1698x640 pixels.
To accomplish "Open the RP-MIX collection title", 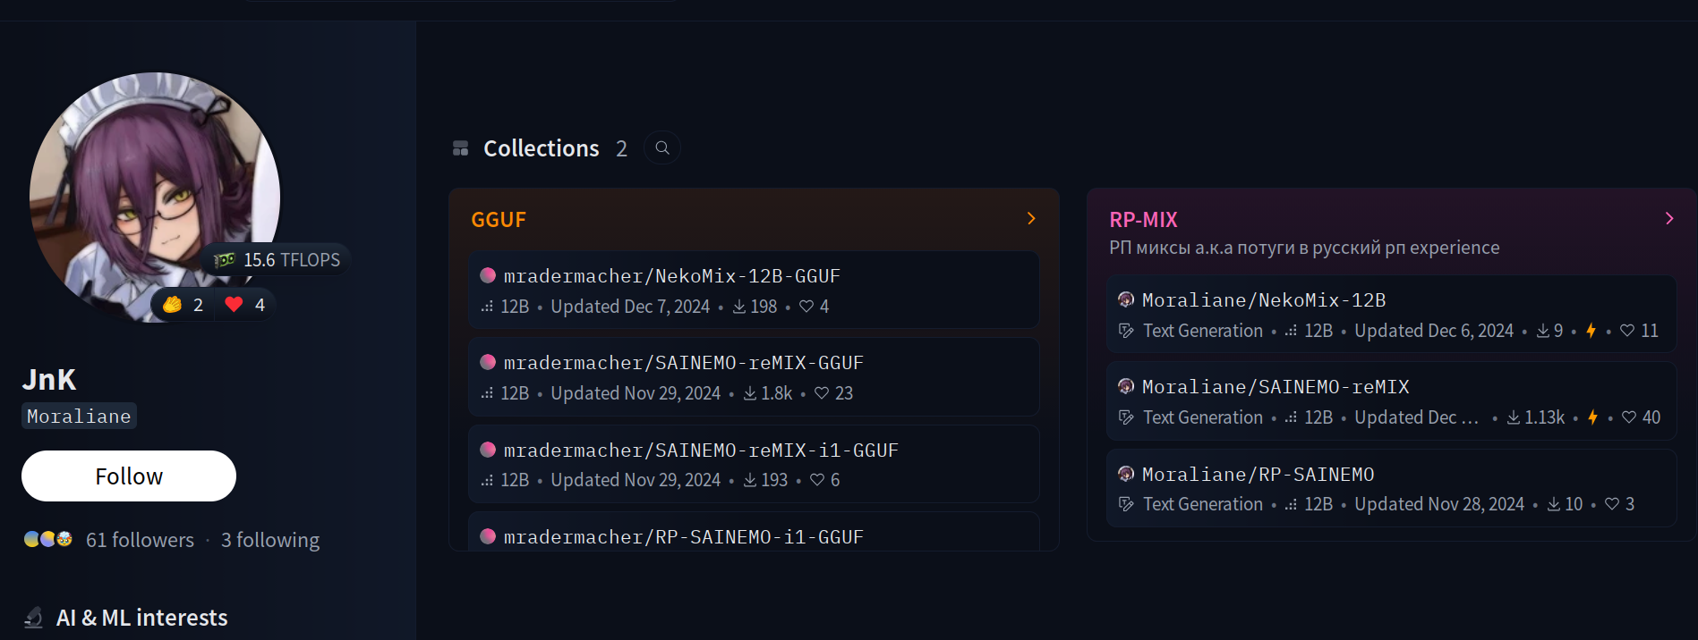I will tap(1143, 220).
